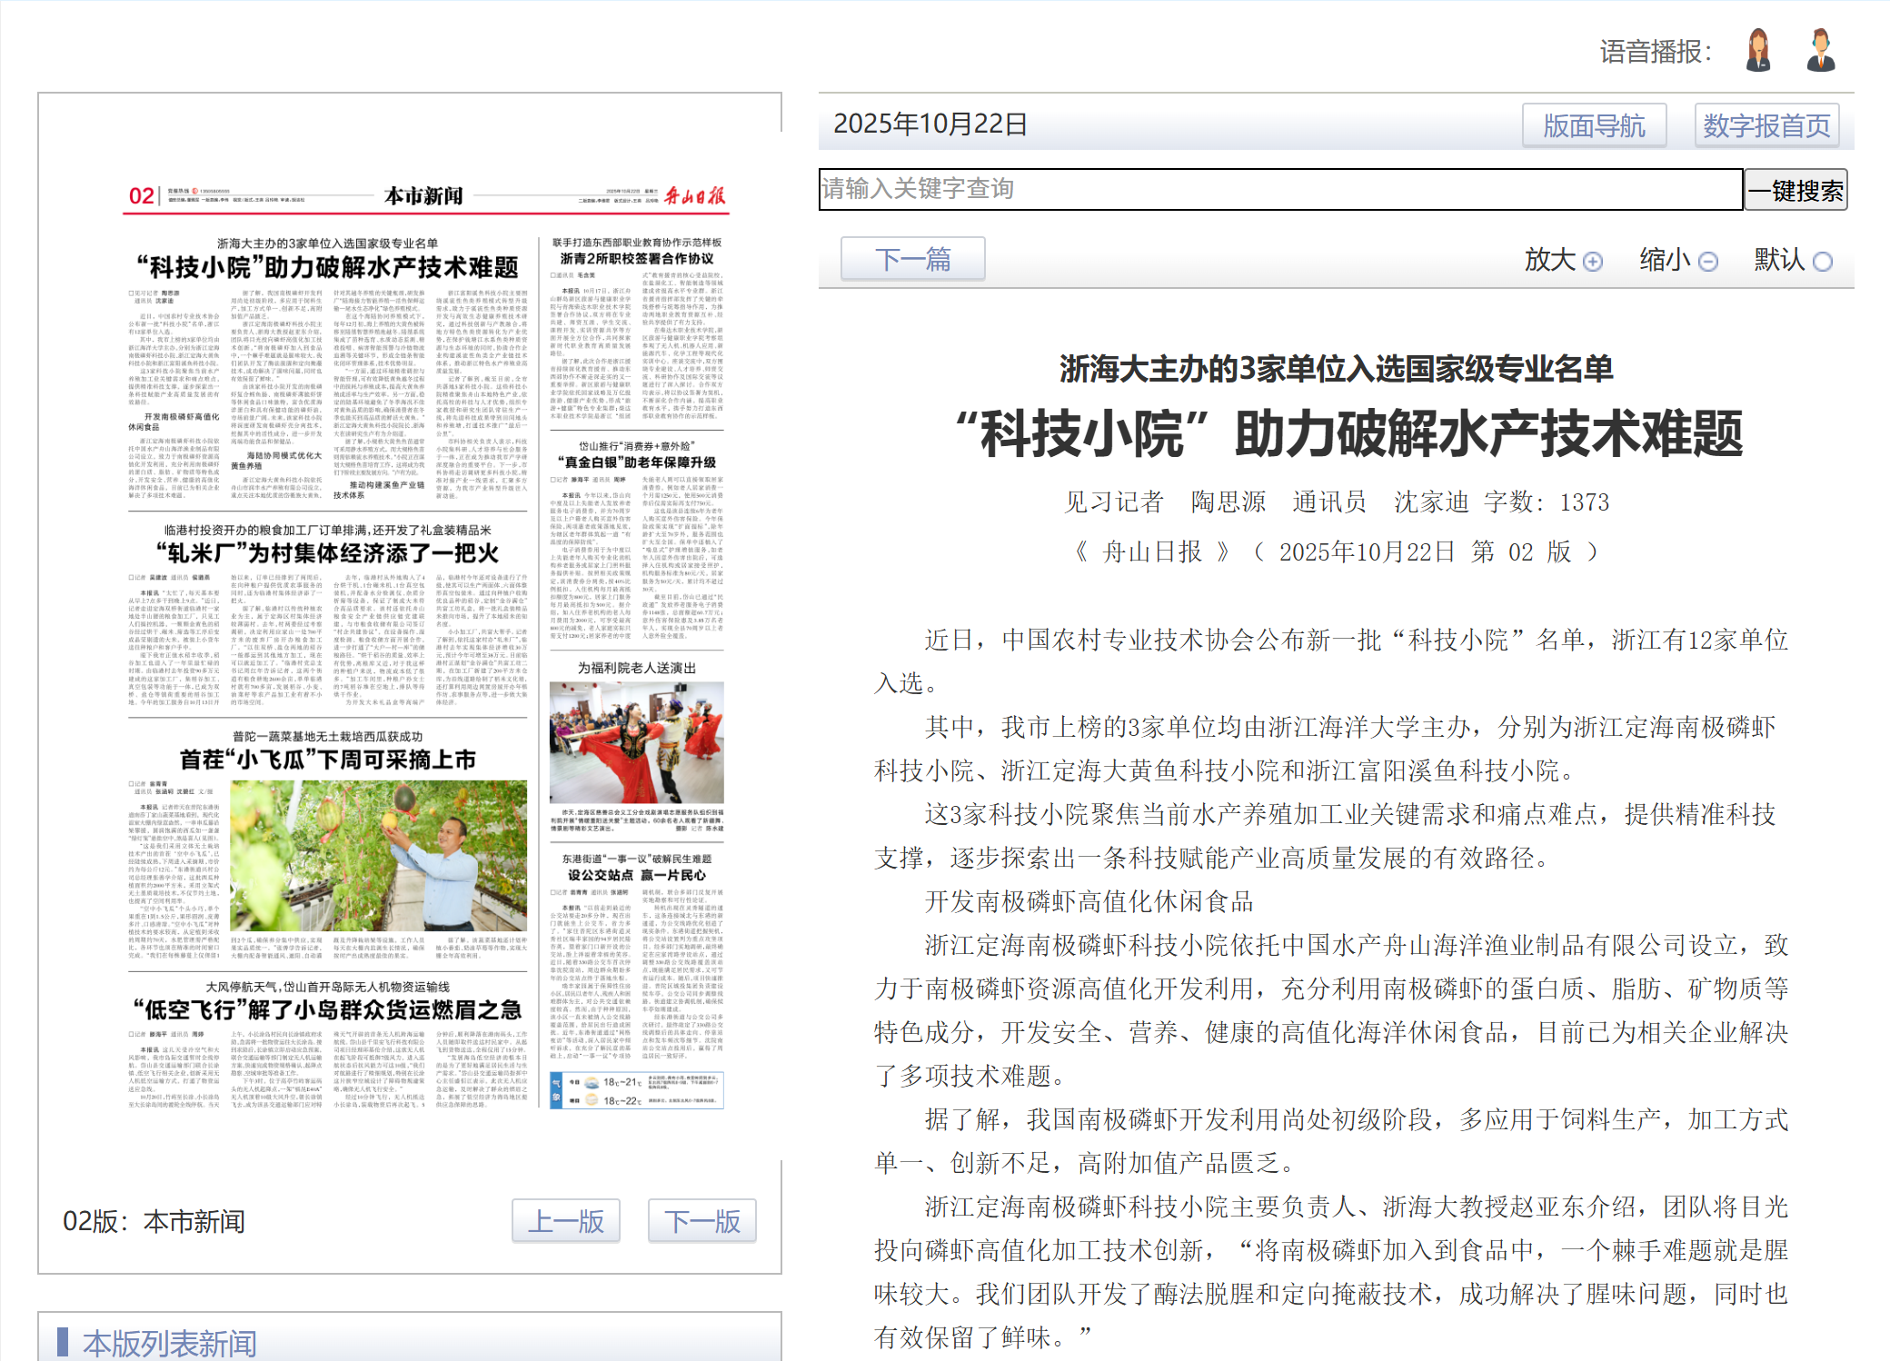
Task: Click the keyword search input field
Action: (x=1279, y=189)
